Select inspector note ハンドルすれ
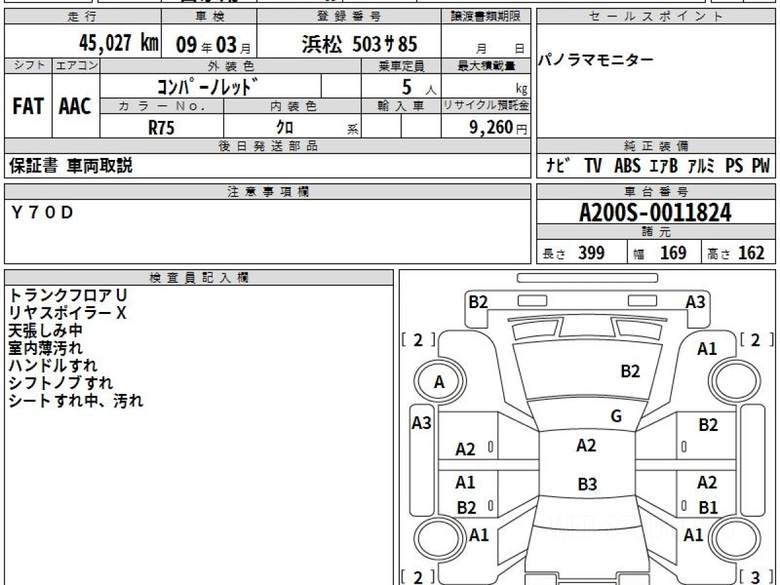This screenshot has width=780, height=585. (x=53, y=365)
